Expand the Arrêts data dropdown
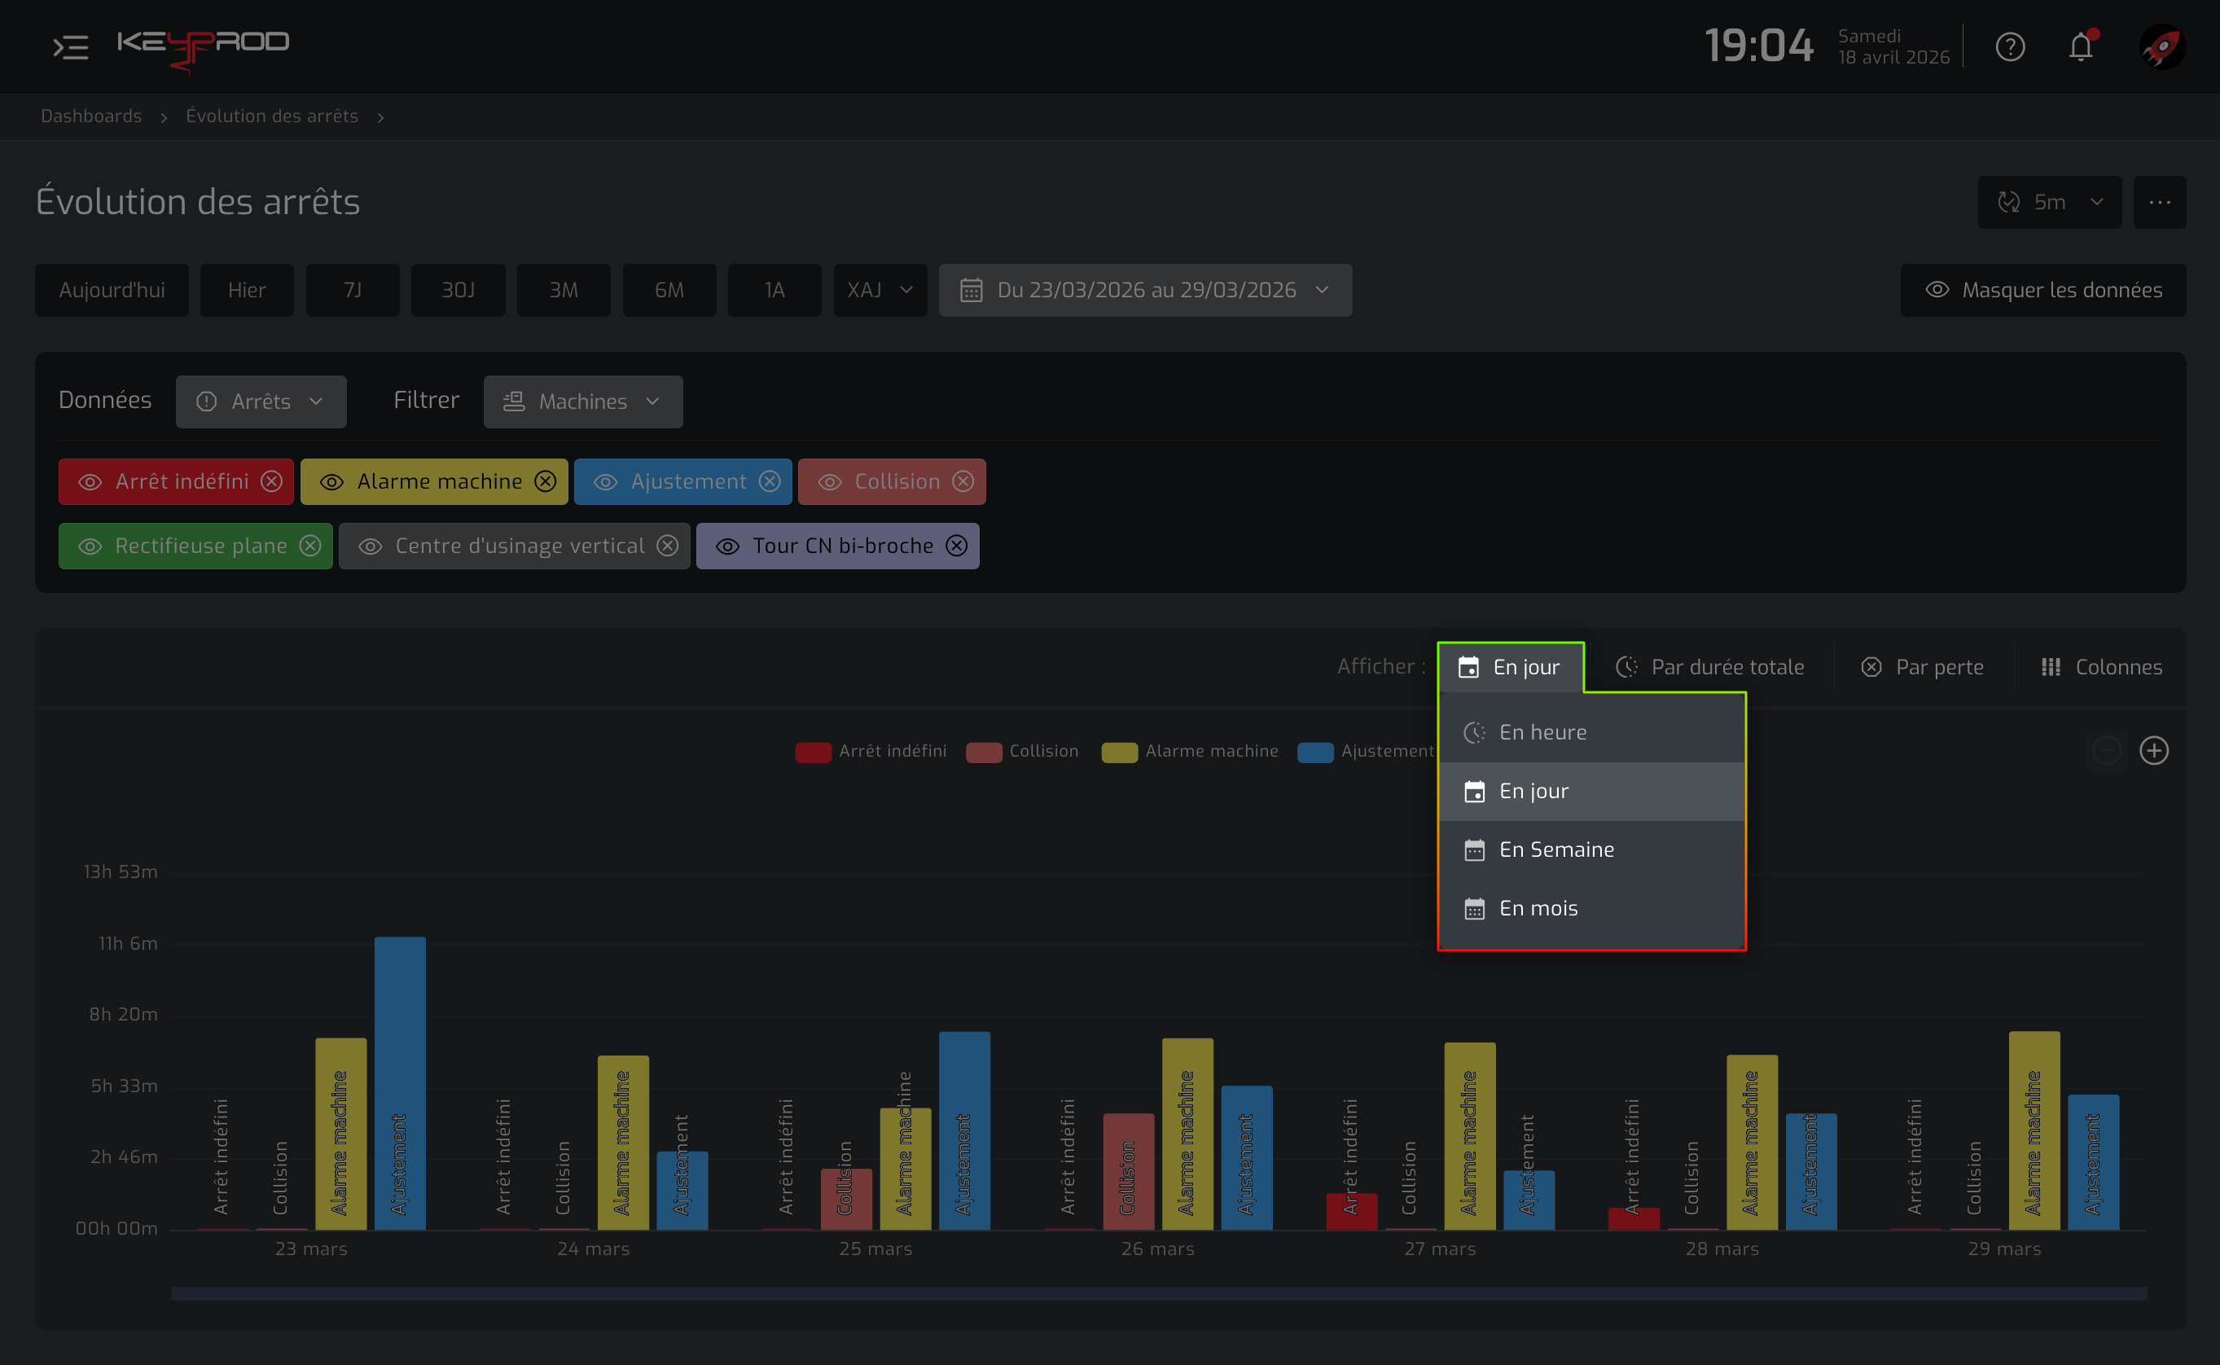 tap(261, 402)
